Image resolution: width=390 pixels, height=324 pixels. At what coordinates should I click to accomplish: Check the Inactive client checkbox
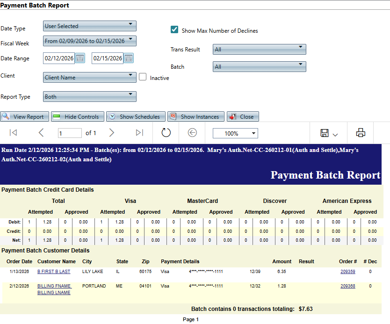pos(143,77)
